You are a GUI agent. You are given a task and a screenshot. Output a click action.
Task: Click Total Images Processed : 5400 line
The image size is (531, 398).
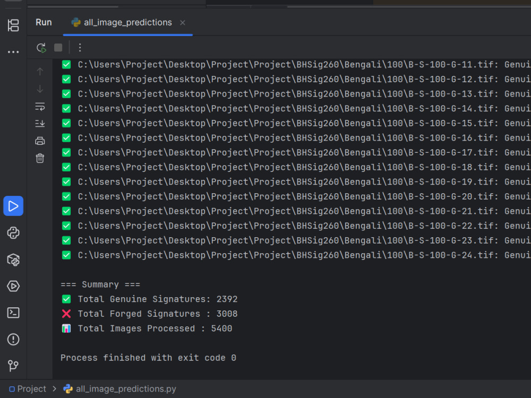pos(147,328)
